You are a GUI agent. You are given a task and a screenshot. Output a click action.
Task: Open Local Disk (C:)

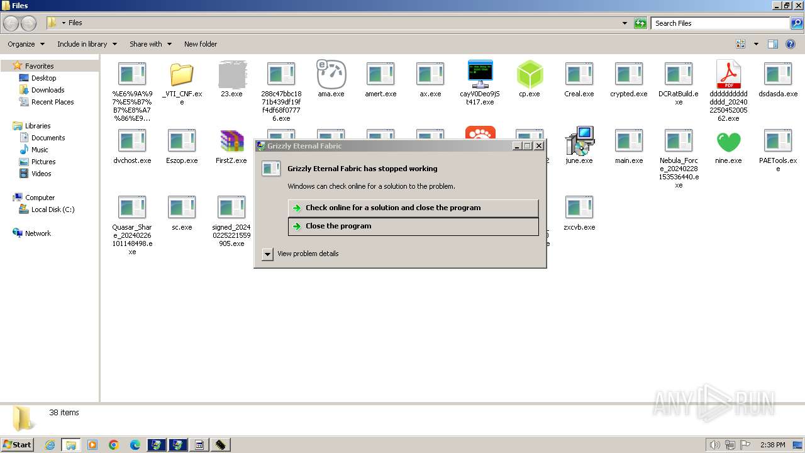click(x=53, y=210)
